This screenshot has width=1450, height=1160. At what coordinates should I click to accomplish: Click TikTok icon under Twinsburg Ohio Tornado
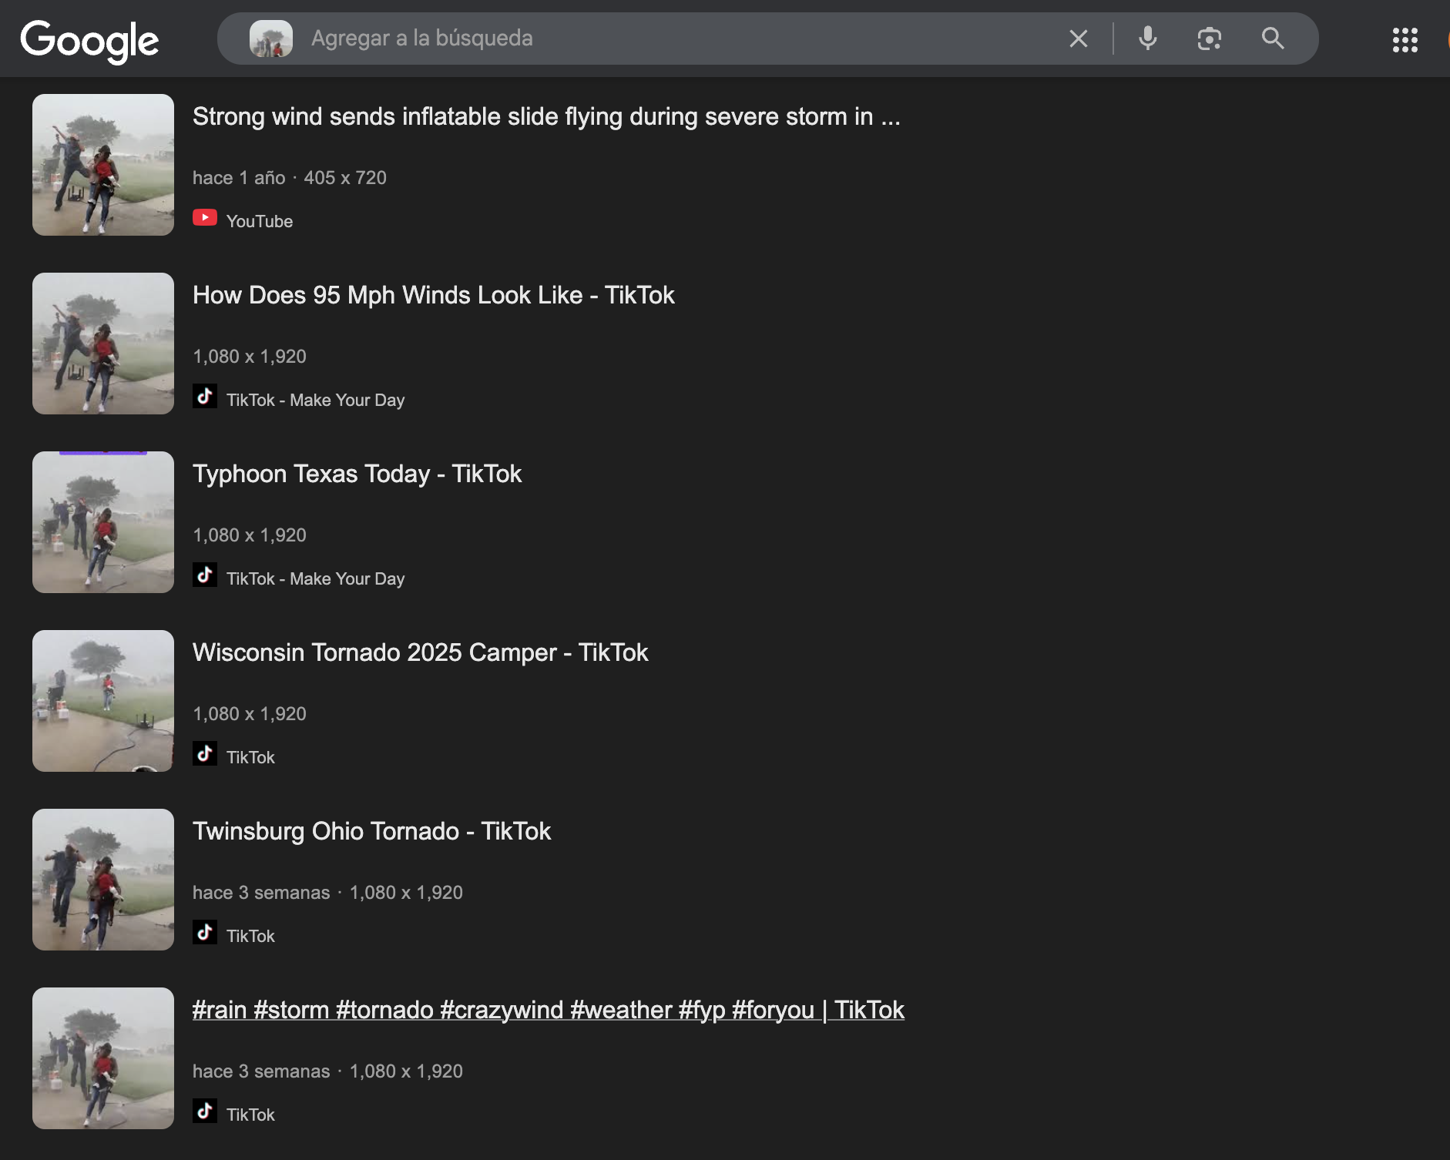(205, 933)
